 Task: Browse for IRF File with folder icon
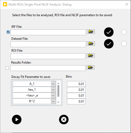pyautogui.click(x=91, y=32)
